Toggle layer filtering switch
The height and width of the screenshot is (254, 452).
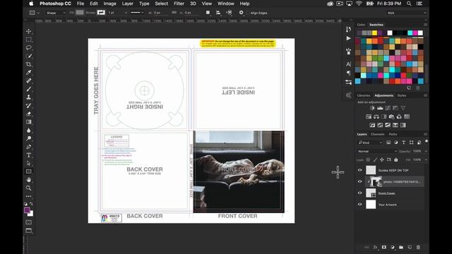(426, 142)
